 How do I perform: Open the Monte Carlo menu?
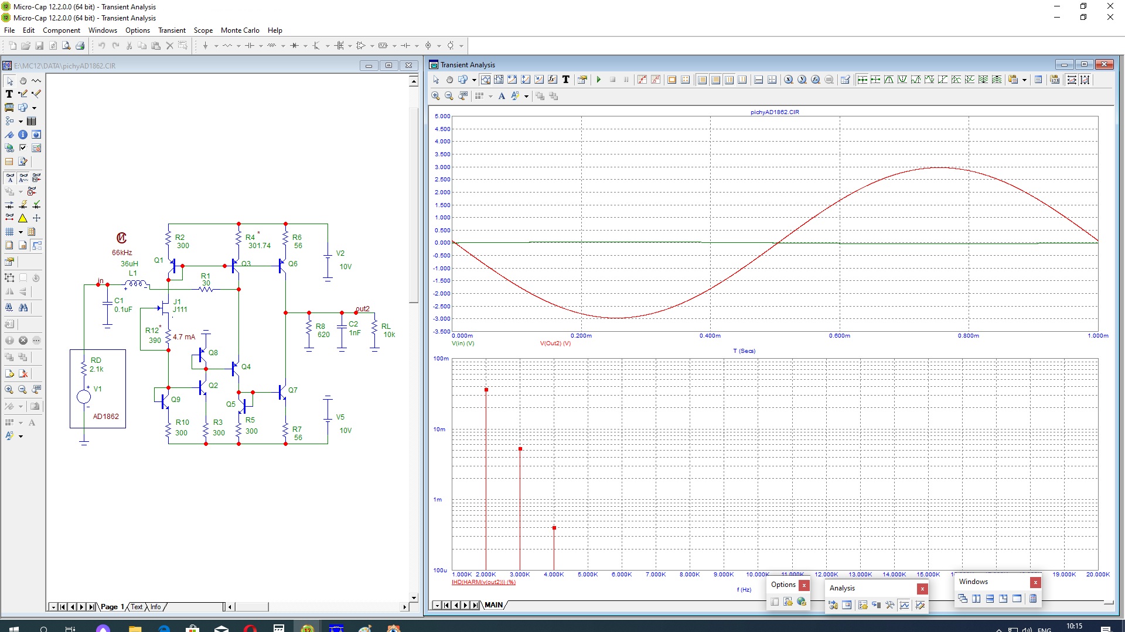pyautogui.click(x=240, y=30)
